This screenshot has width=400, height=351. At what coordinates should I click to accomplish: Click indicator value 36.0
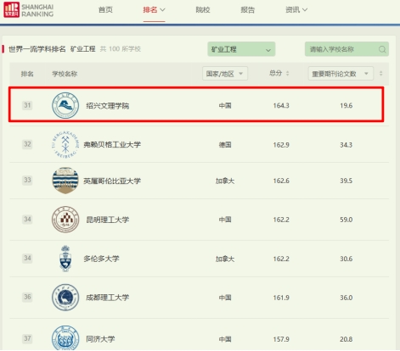[x=346, y=298]
